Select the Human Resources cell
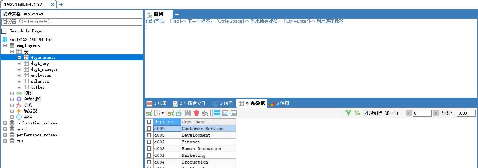The height and width of the screenshot is (168, 478). pyautogui.click(x=208, y=149)
